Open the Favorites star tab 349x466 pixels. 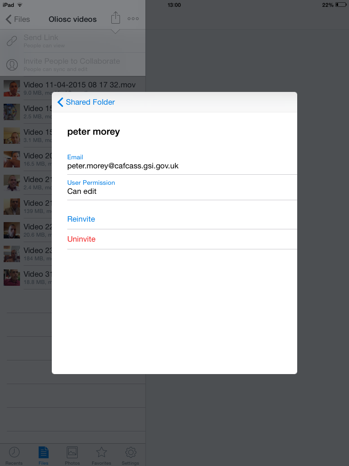(x=101, y=455)
